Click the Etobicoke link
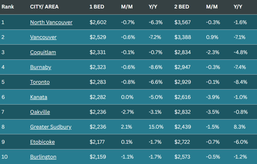Image resolution: width=257 pixels, height=164 pixels. (x=42, y=142)
